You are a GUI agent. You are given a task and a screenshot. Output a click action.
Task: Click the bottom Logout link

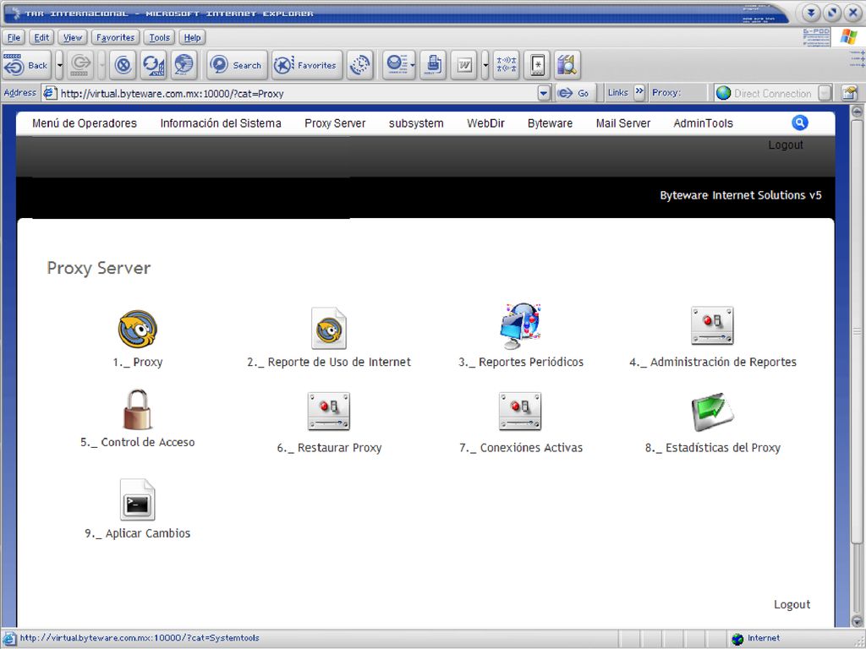[x=792, y=604]
